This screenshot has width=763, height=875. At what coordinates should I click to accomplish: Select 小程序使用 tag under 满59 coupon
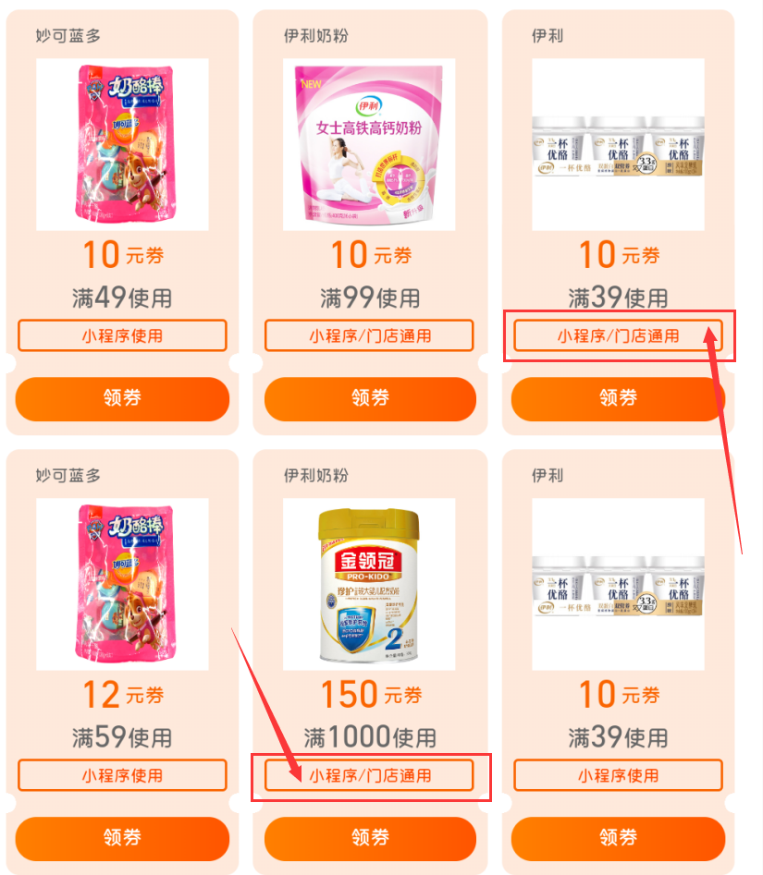point(122,775)
